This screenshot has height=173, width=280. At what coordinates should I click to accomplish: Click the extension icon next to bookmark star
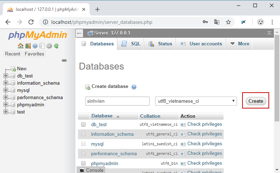[x=243, y=22]
